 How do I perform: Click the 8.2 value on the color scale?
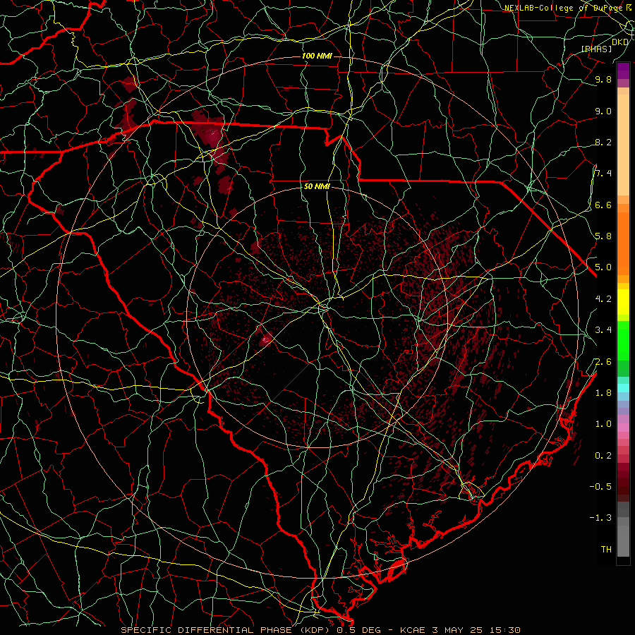[603, 143]
